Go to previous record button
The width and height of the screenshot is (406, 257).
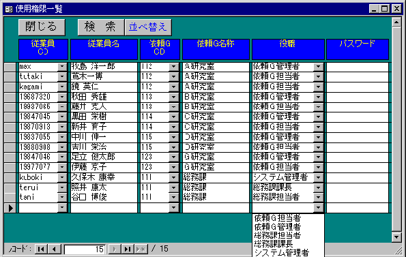tap(54, 250)
